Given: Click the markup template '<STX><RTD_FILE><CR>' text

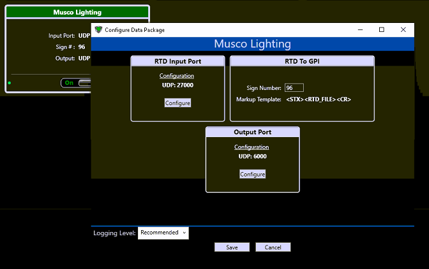Looking at the screenshot, I should 319,99.
